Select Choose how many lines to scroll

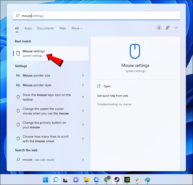tap(50, 139)
